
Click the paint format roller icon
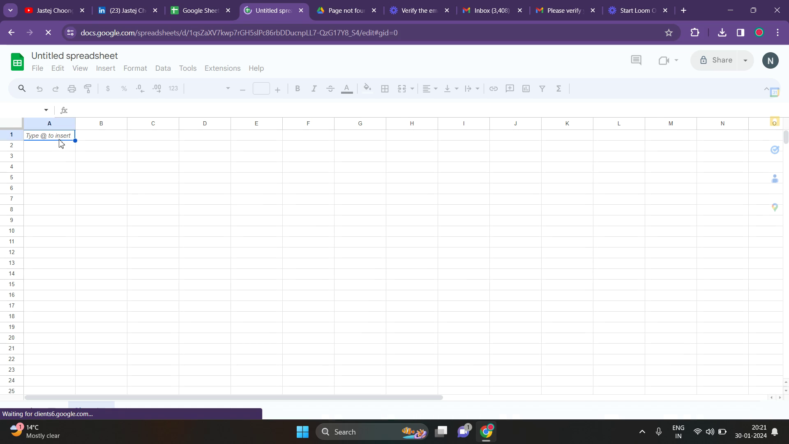(x=88, y=89)
